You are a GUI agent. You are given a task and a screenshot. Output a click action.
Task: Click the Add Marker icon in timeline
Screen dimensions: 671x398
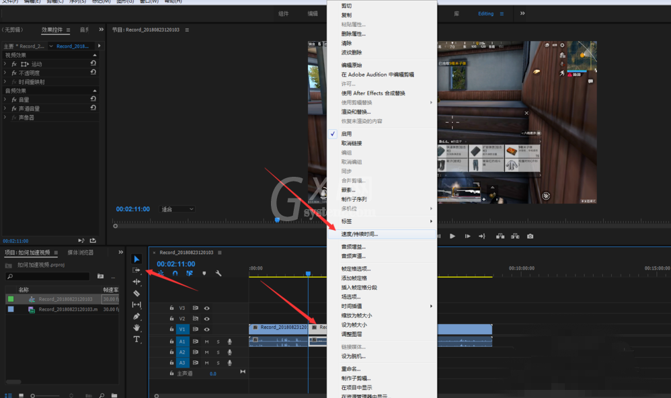coord(204,273)
